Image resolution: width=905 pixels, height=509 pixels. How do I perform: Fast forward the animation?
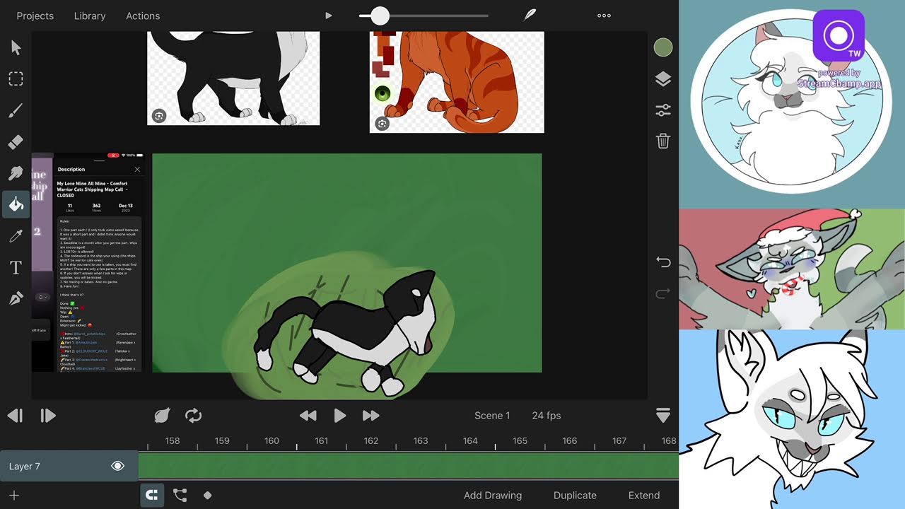point(370,416)
